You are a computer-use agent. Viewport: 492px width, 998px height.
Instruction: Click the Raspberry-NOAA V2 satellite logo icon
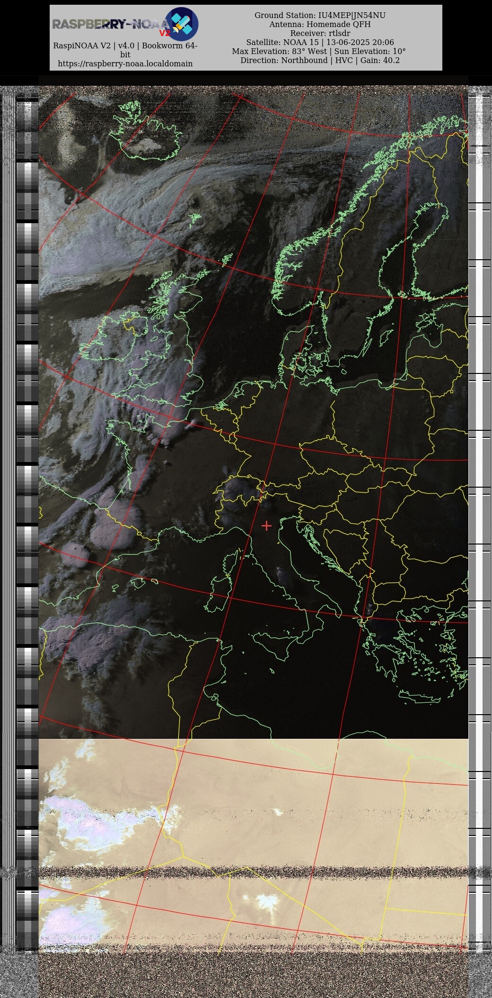pos(182,24)
